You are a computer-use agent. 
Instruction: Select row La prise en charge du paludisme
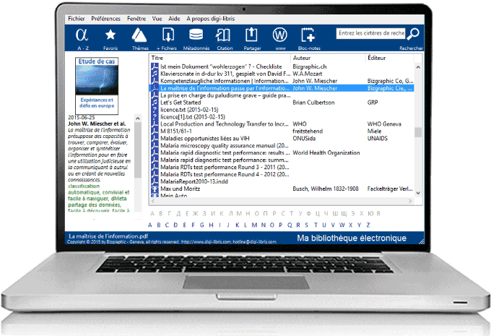click(282, 95)
